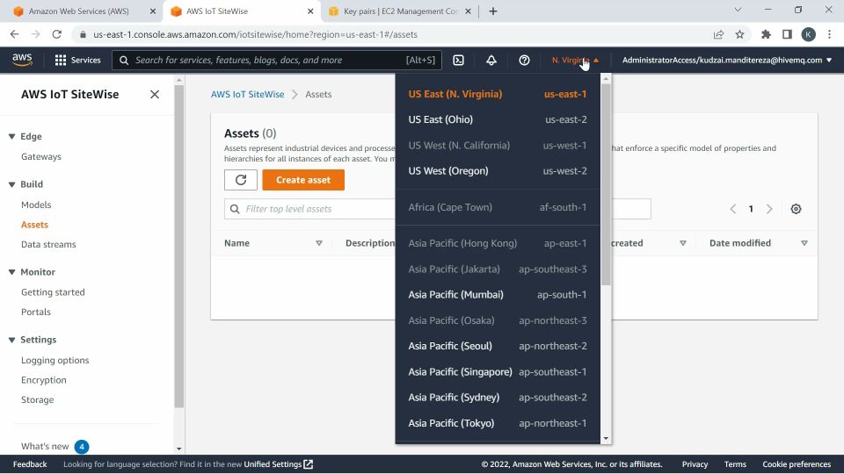
Task: Select US East (Ohio) region
Action: pos(498,120)
